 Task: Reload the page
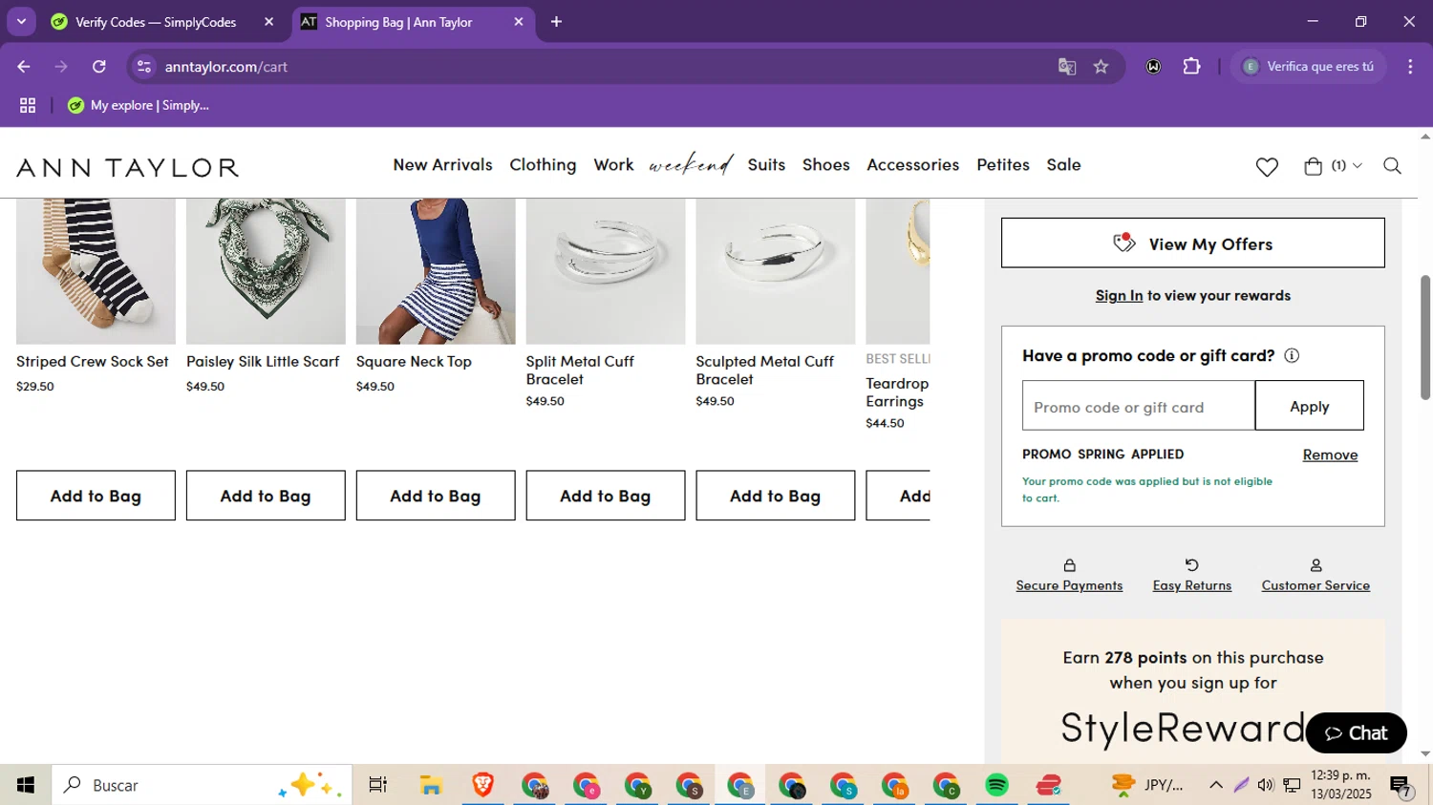[99, 67]
